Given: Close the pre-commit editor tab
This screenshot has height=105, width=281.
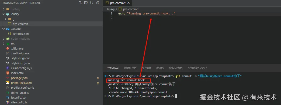Looking at the screenshot, I should 129,3.
